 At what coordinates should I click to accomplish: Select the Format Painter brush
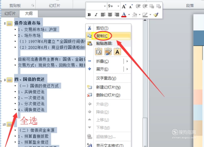coord(156,15)
